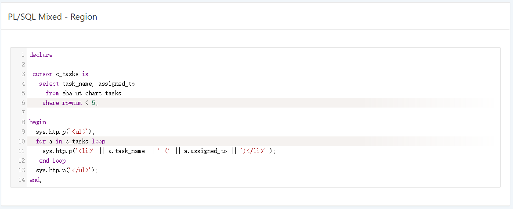Viewport: 513px width, 209px height.
Task: Click line number 10 in gutter
Action: point(22,142)
